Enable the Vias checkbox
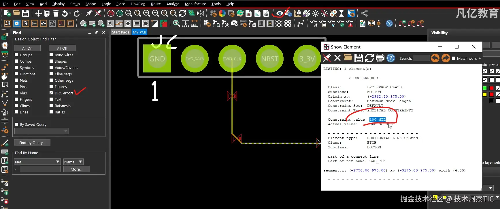Screen dimensions: 500x209 point(16,93)
